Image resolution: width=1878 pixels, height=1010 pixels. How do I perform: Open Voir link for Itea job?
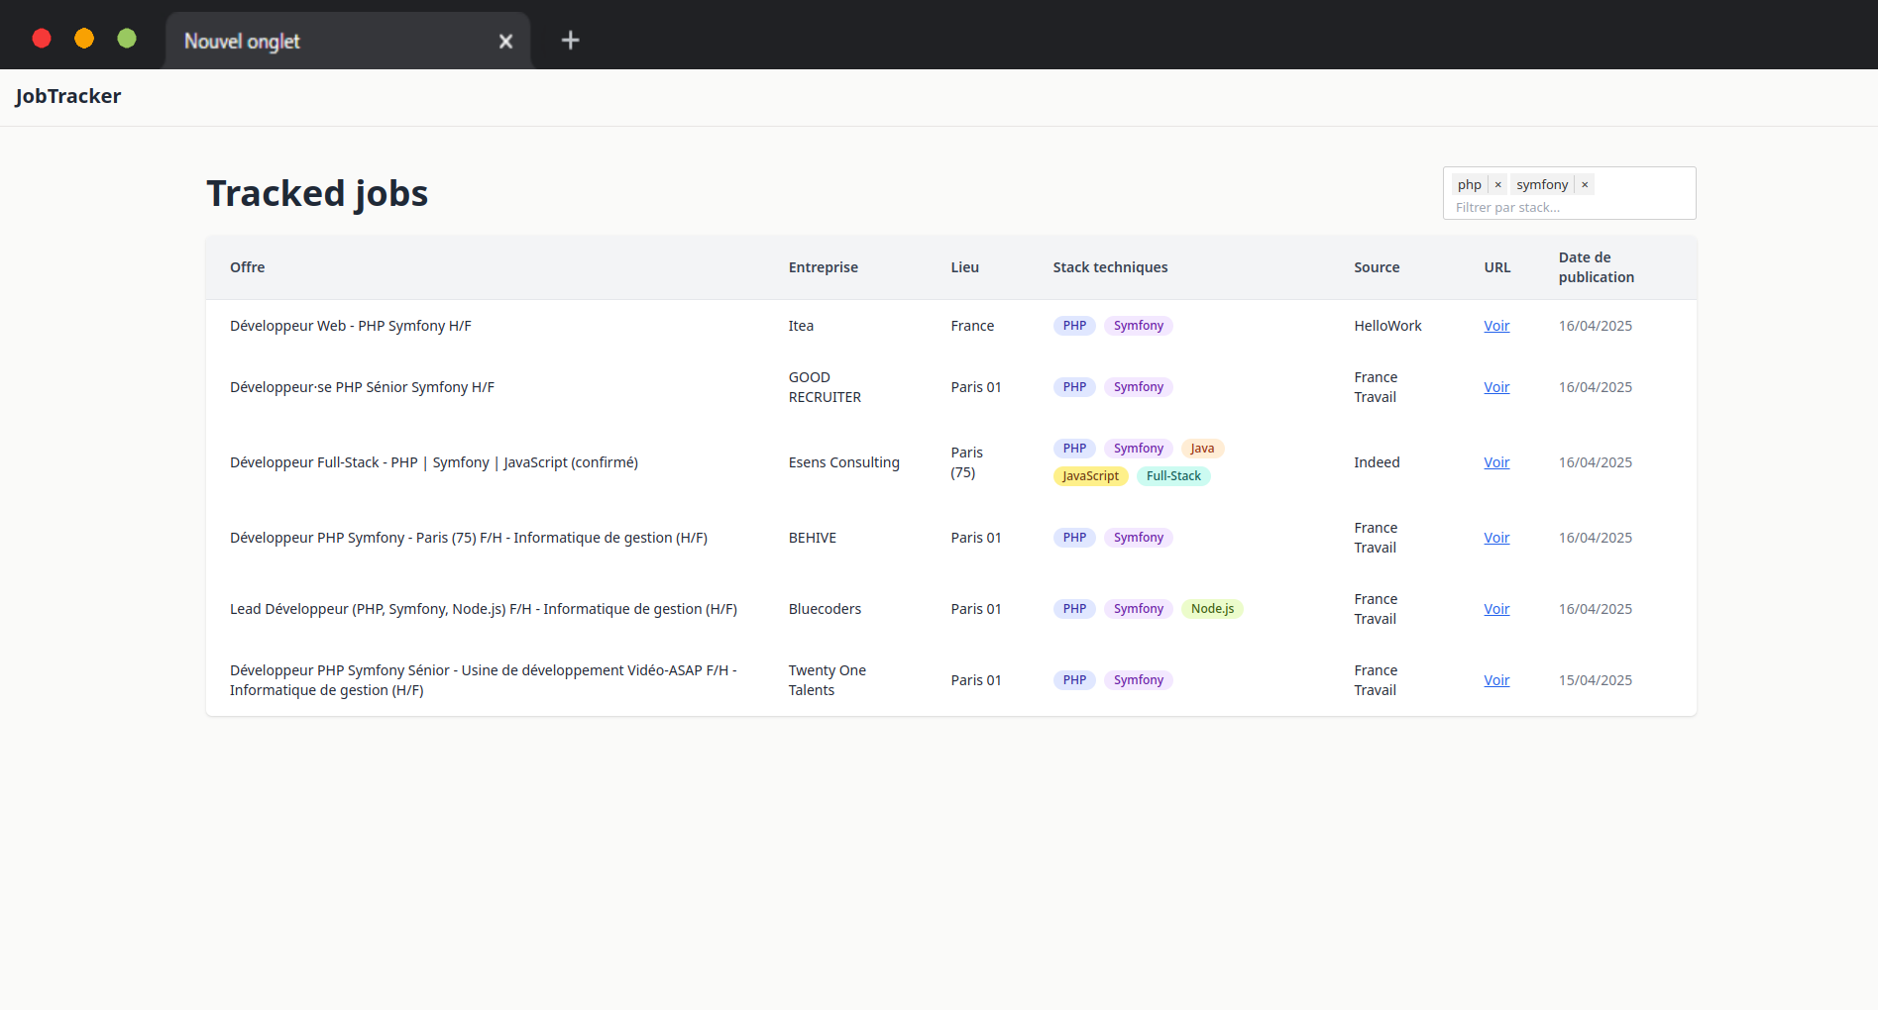1496,326
